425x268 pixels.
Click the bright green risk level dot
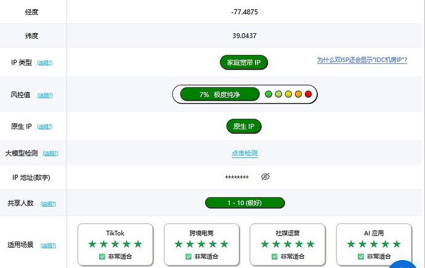tap(269, 94)
